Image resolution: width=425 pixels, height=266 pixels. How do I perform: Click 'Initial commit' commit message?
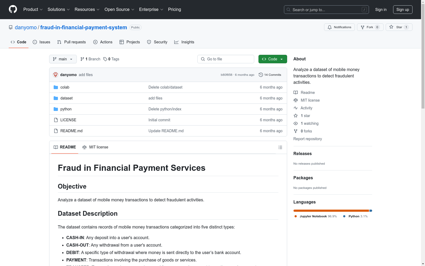(159, 120)
